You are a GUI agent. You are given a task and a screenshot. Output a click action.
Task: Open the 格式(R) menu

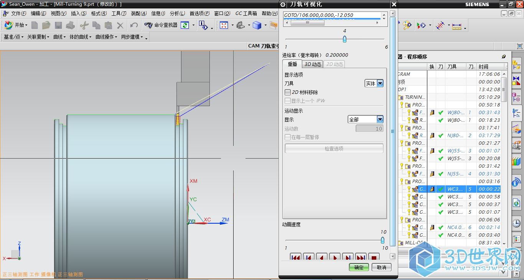click(99, 13)
